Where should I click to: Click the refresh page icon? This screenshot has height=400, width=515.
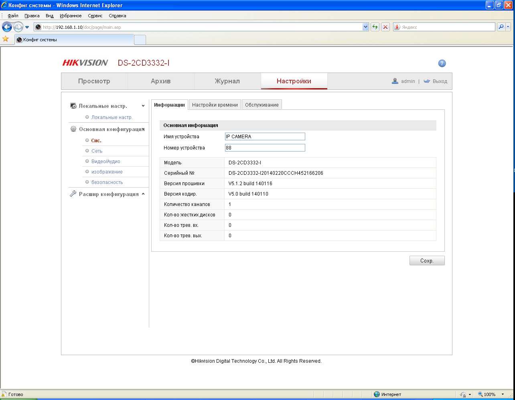(x=375, y=27)
